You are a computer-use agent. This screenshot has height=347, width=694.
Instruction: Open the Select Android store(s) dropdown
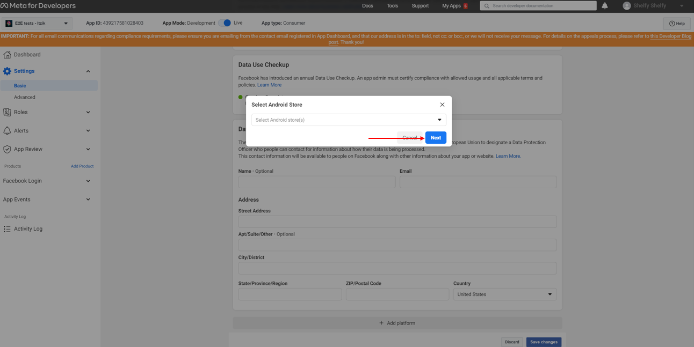(x=349, y=120)
